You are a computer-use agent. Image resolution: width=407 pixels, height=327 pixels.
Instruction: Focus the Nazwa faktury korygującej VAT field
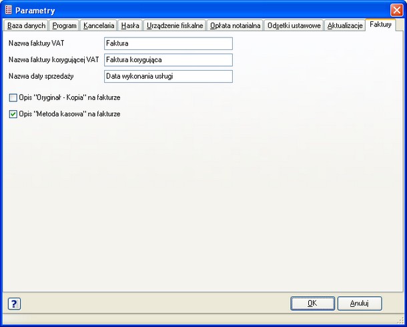point(168,60)
